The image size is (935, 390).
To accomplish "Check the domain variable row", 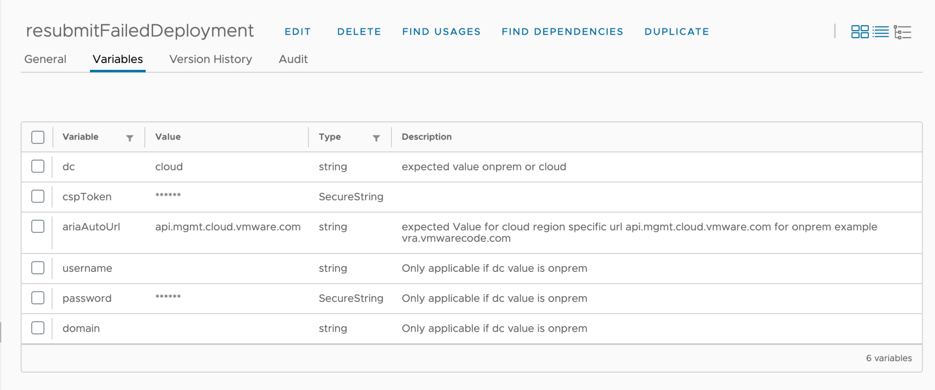I will point(38,328).
